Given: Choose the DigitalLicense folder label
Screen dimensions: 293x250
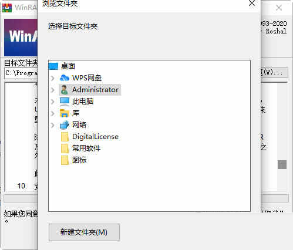Looking at the screenshot, I should point(95,137).
